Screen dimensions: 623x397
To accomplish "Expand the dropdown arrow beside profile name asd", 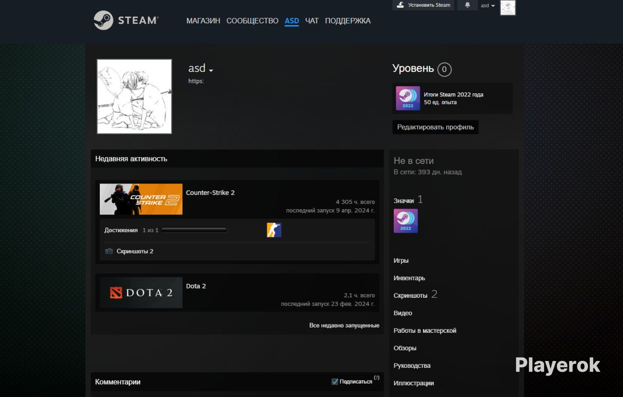I will (x=211, y=71).
